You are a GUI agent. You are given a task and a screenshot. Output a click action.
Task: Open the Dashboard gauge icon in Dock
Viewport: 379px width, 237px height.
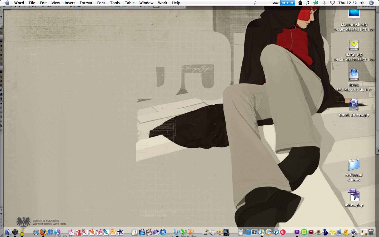coord(15,232)
